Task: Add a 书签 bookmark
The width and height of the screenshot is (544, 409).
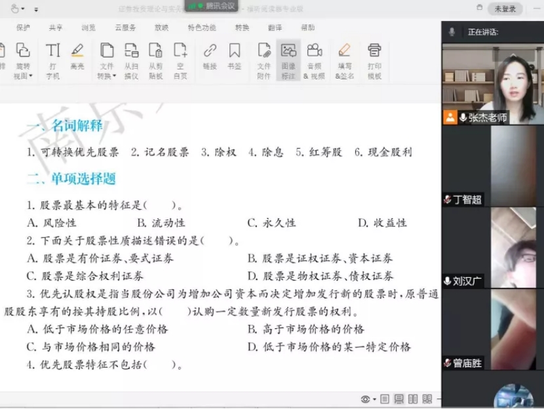Action: pyautogui.click(x=234, y=56)
